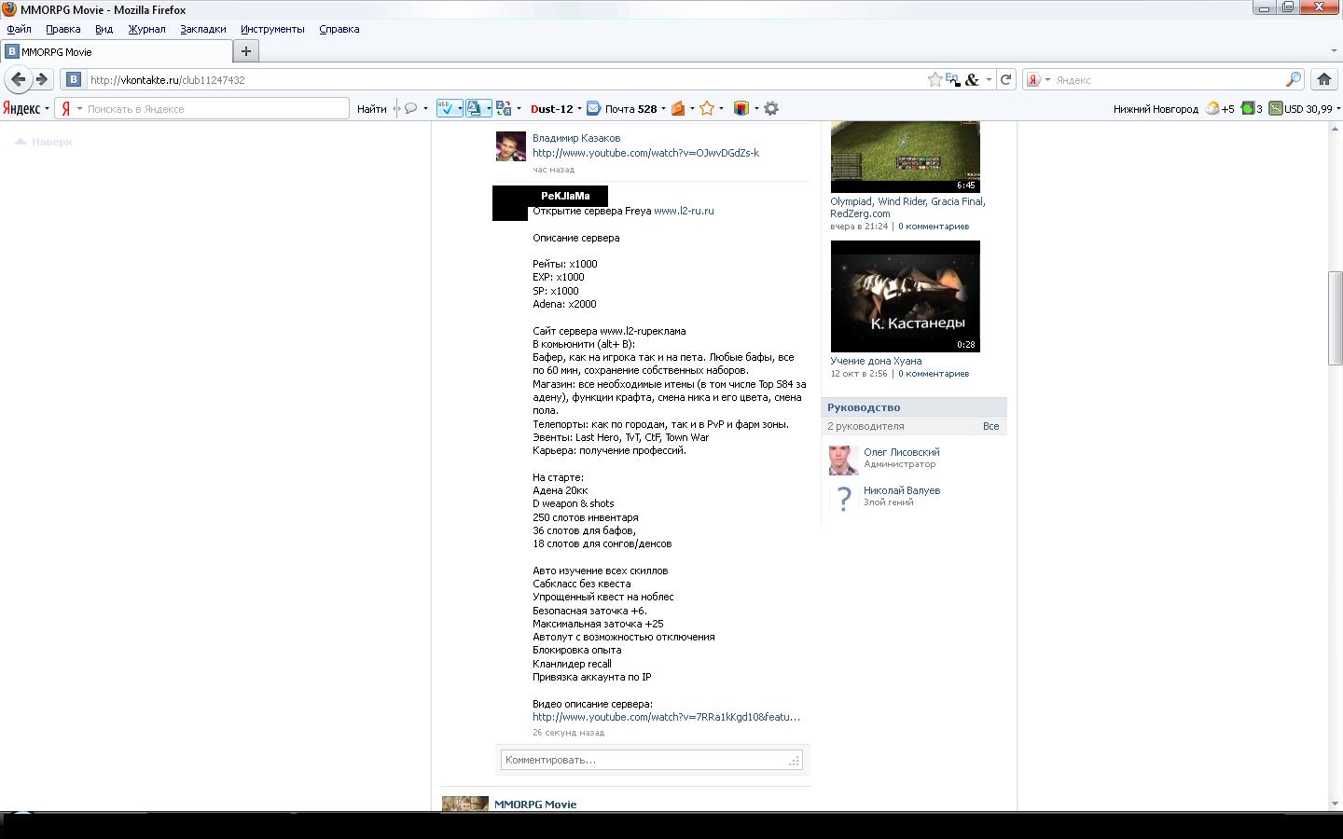Open the Инструменты menu
Screen dimensions: 1343x839
(x=272, y=29)
